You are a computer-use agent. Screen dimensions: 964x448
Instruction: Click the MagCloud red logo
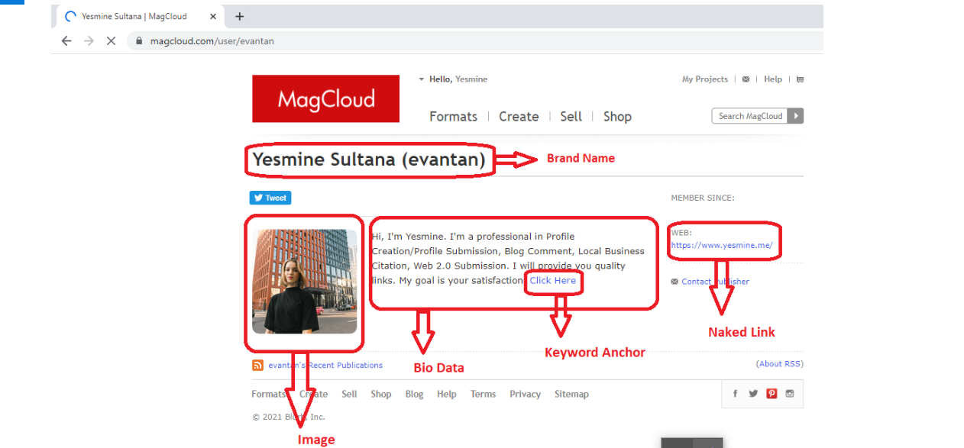pos(325,98)
